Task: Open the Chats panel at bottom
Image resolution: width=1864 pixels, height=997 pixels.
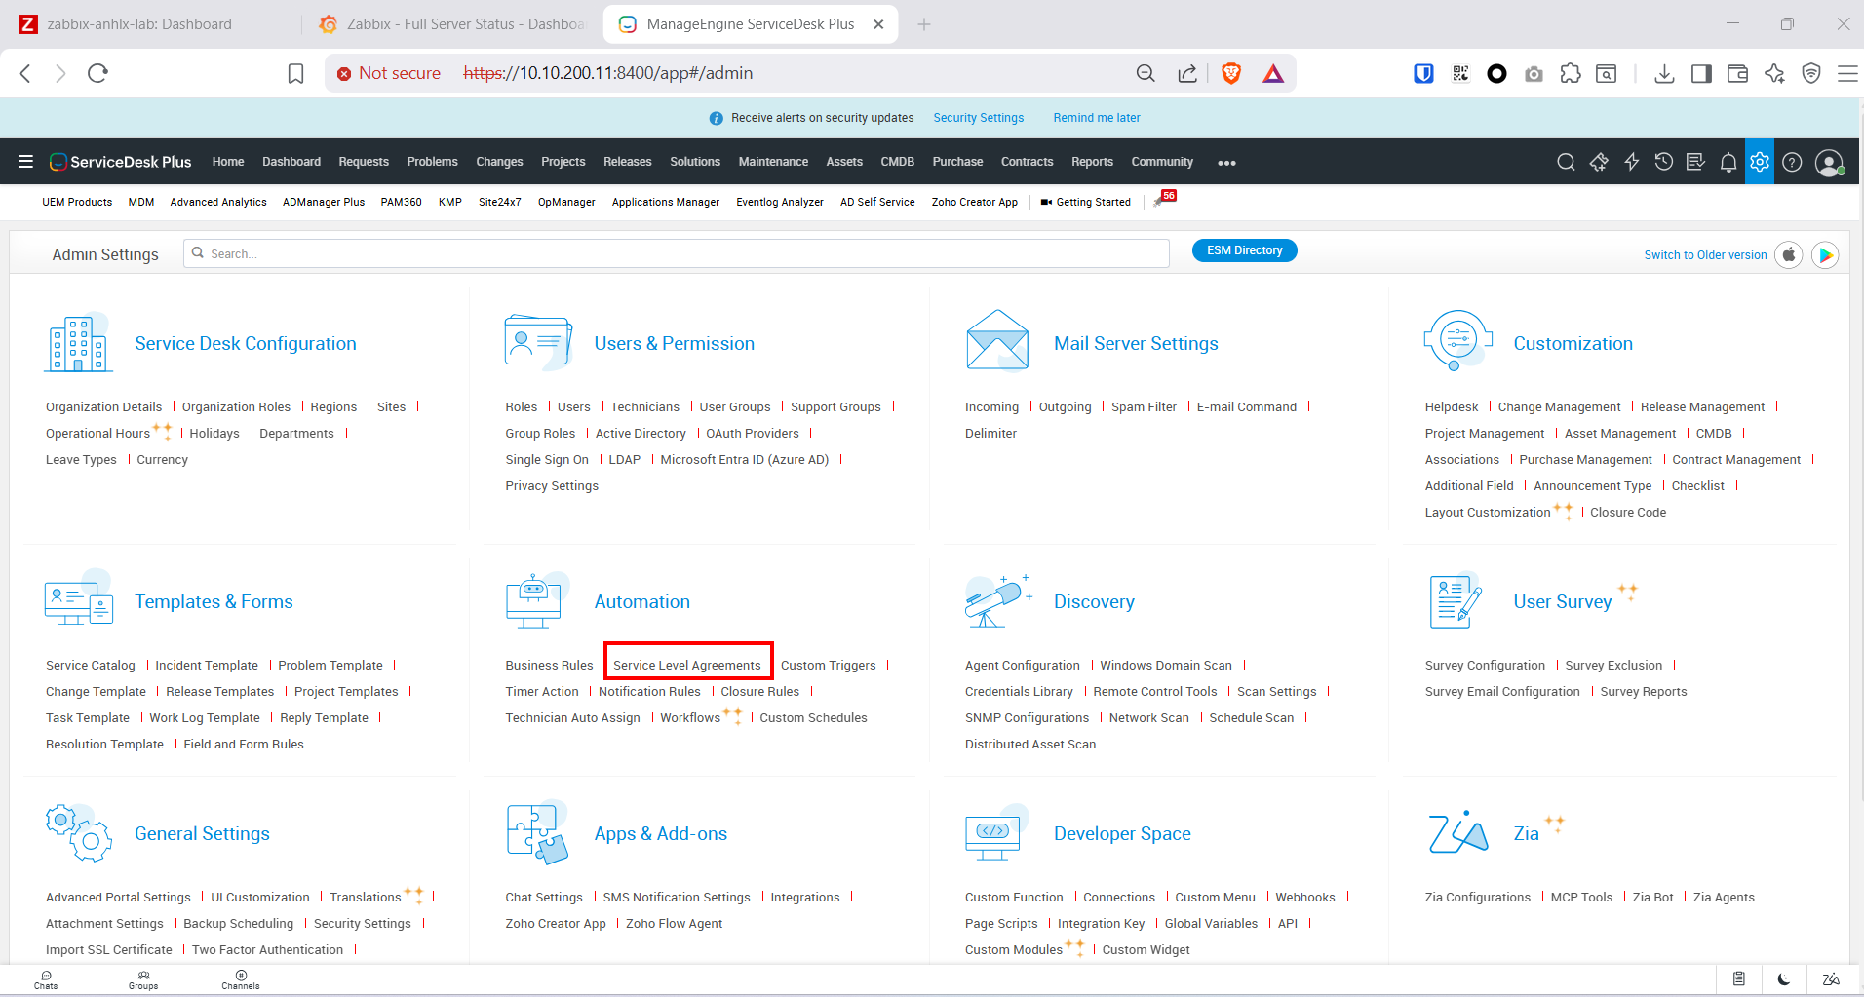Action: click(x=46, y=979)
